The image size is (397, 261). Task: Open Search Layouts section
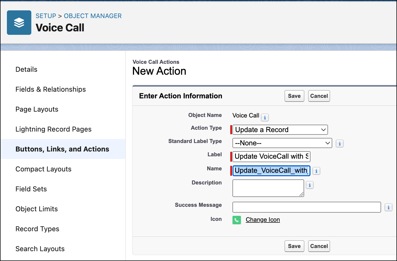[x=40, y=249]
